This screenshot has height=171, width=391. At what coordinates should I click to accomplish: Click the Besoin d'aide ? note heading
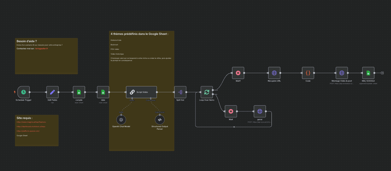pos(27,41)
